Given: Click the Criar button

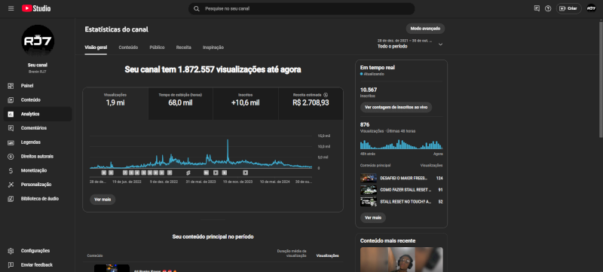Looking at the screenshot, I should tap(568, 8).
